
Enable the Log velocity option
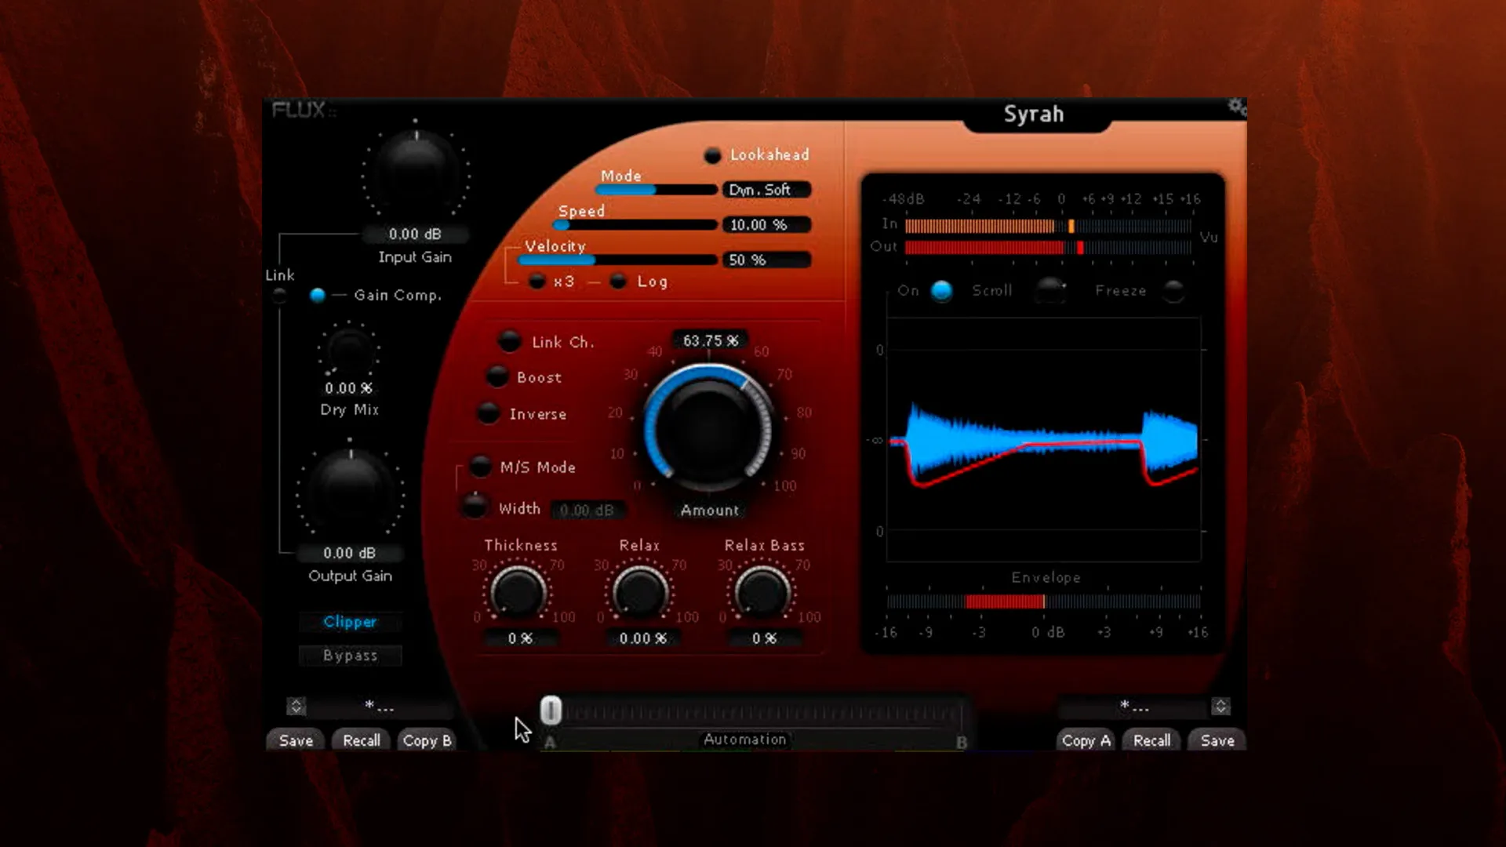(618, 282)
